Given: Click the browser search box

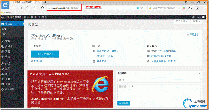Looking at the screenshot, I should point(165,8).
